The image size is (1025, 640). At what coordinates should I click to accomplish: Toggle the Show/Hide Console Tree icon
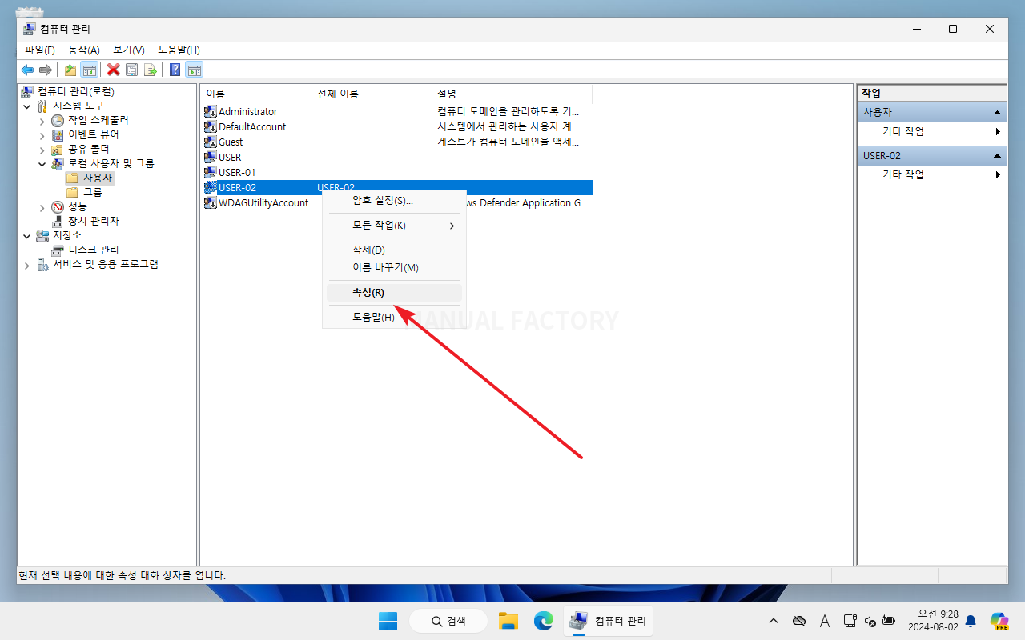(89, 70)
